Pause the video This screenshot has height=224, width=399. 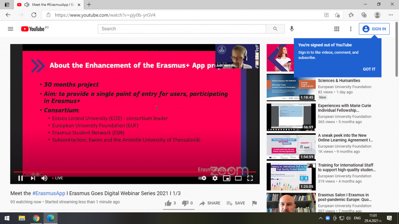20,178
